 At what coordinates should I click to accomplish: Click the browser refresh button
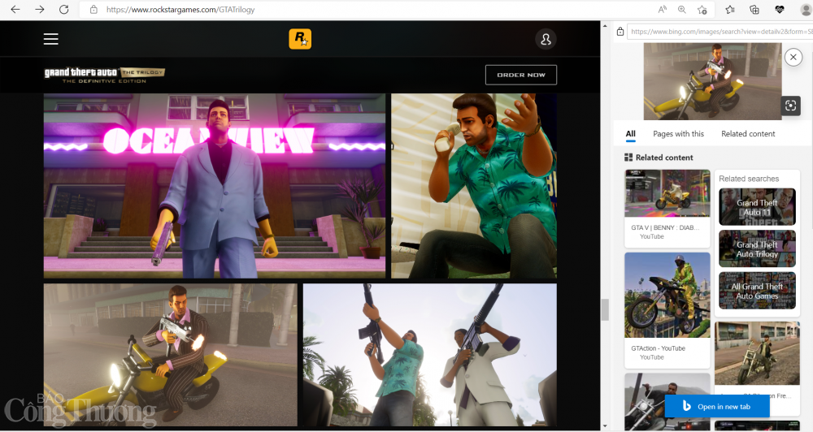[x=64, y=10]
